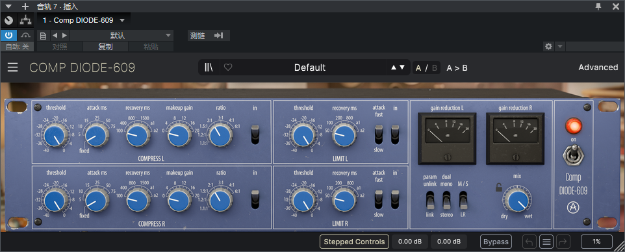The width and height of the screenshot is (625, 252).
Task: Select previous preset with up arrow
Action: (394, 68)
